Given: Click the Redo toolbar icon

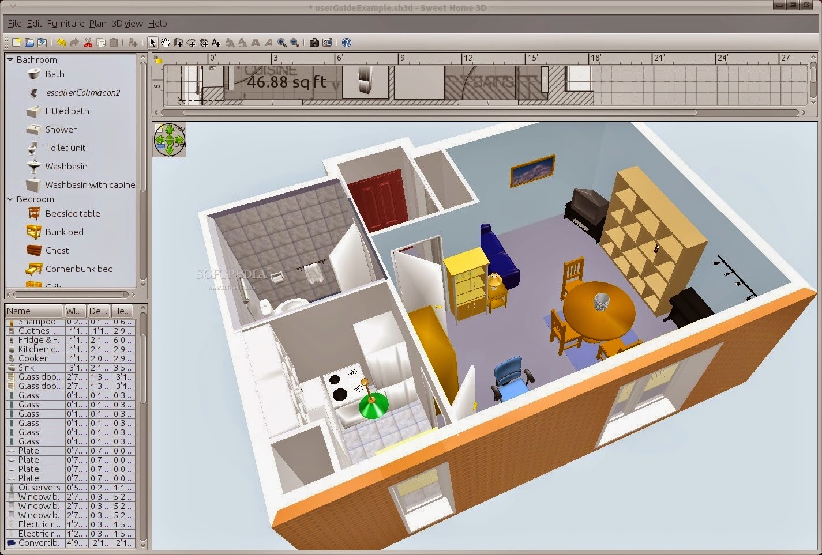Looking at the screenshot, I should [74, 43].
